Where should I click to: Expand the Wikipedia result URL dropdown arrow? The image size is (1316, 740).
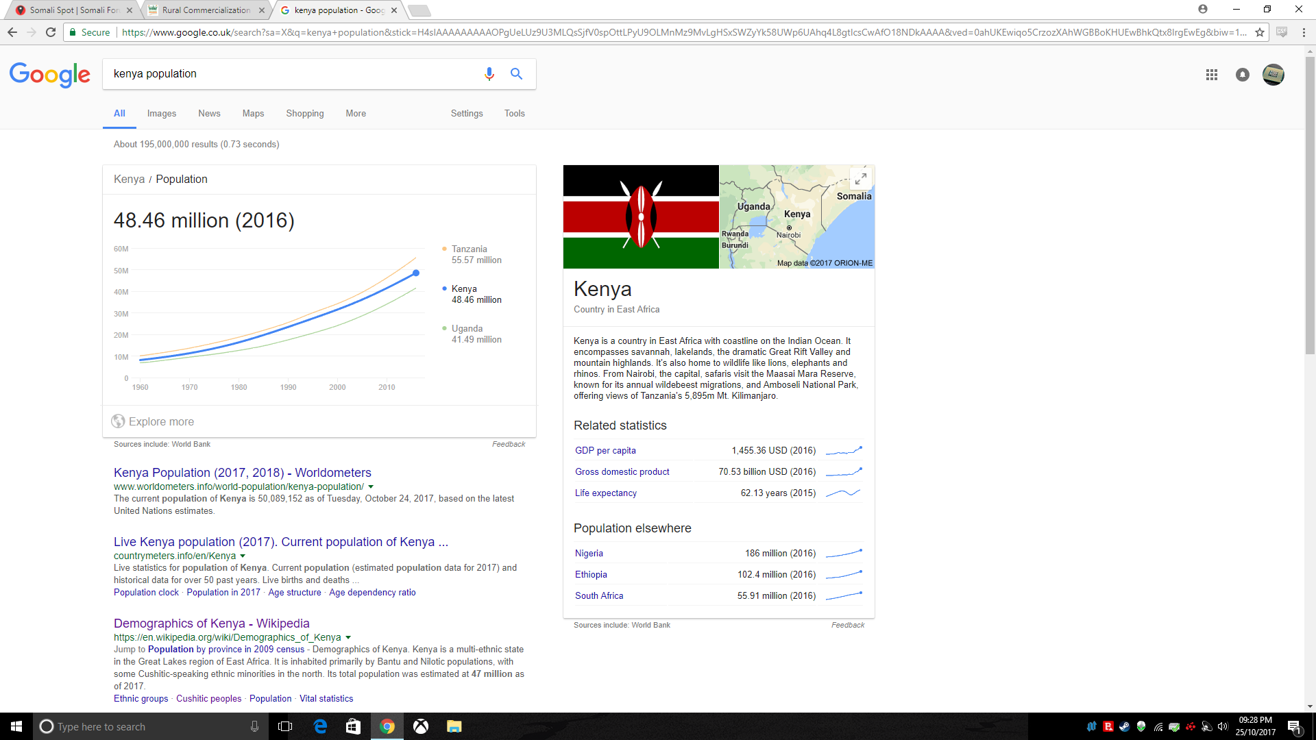click(x=348, y=638)
